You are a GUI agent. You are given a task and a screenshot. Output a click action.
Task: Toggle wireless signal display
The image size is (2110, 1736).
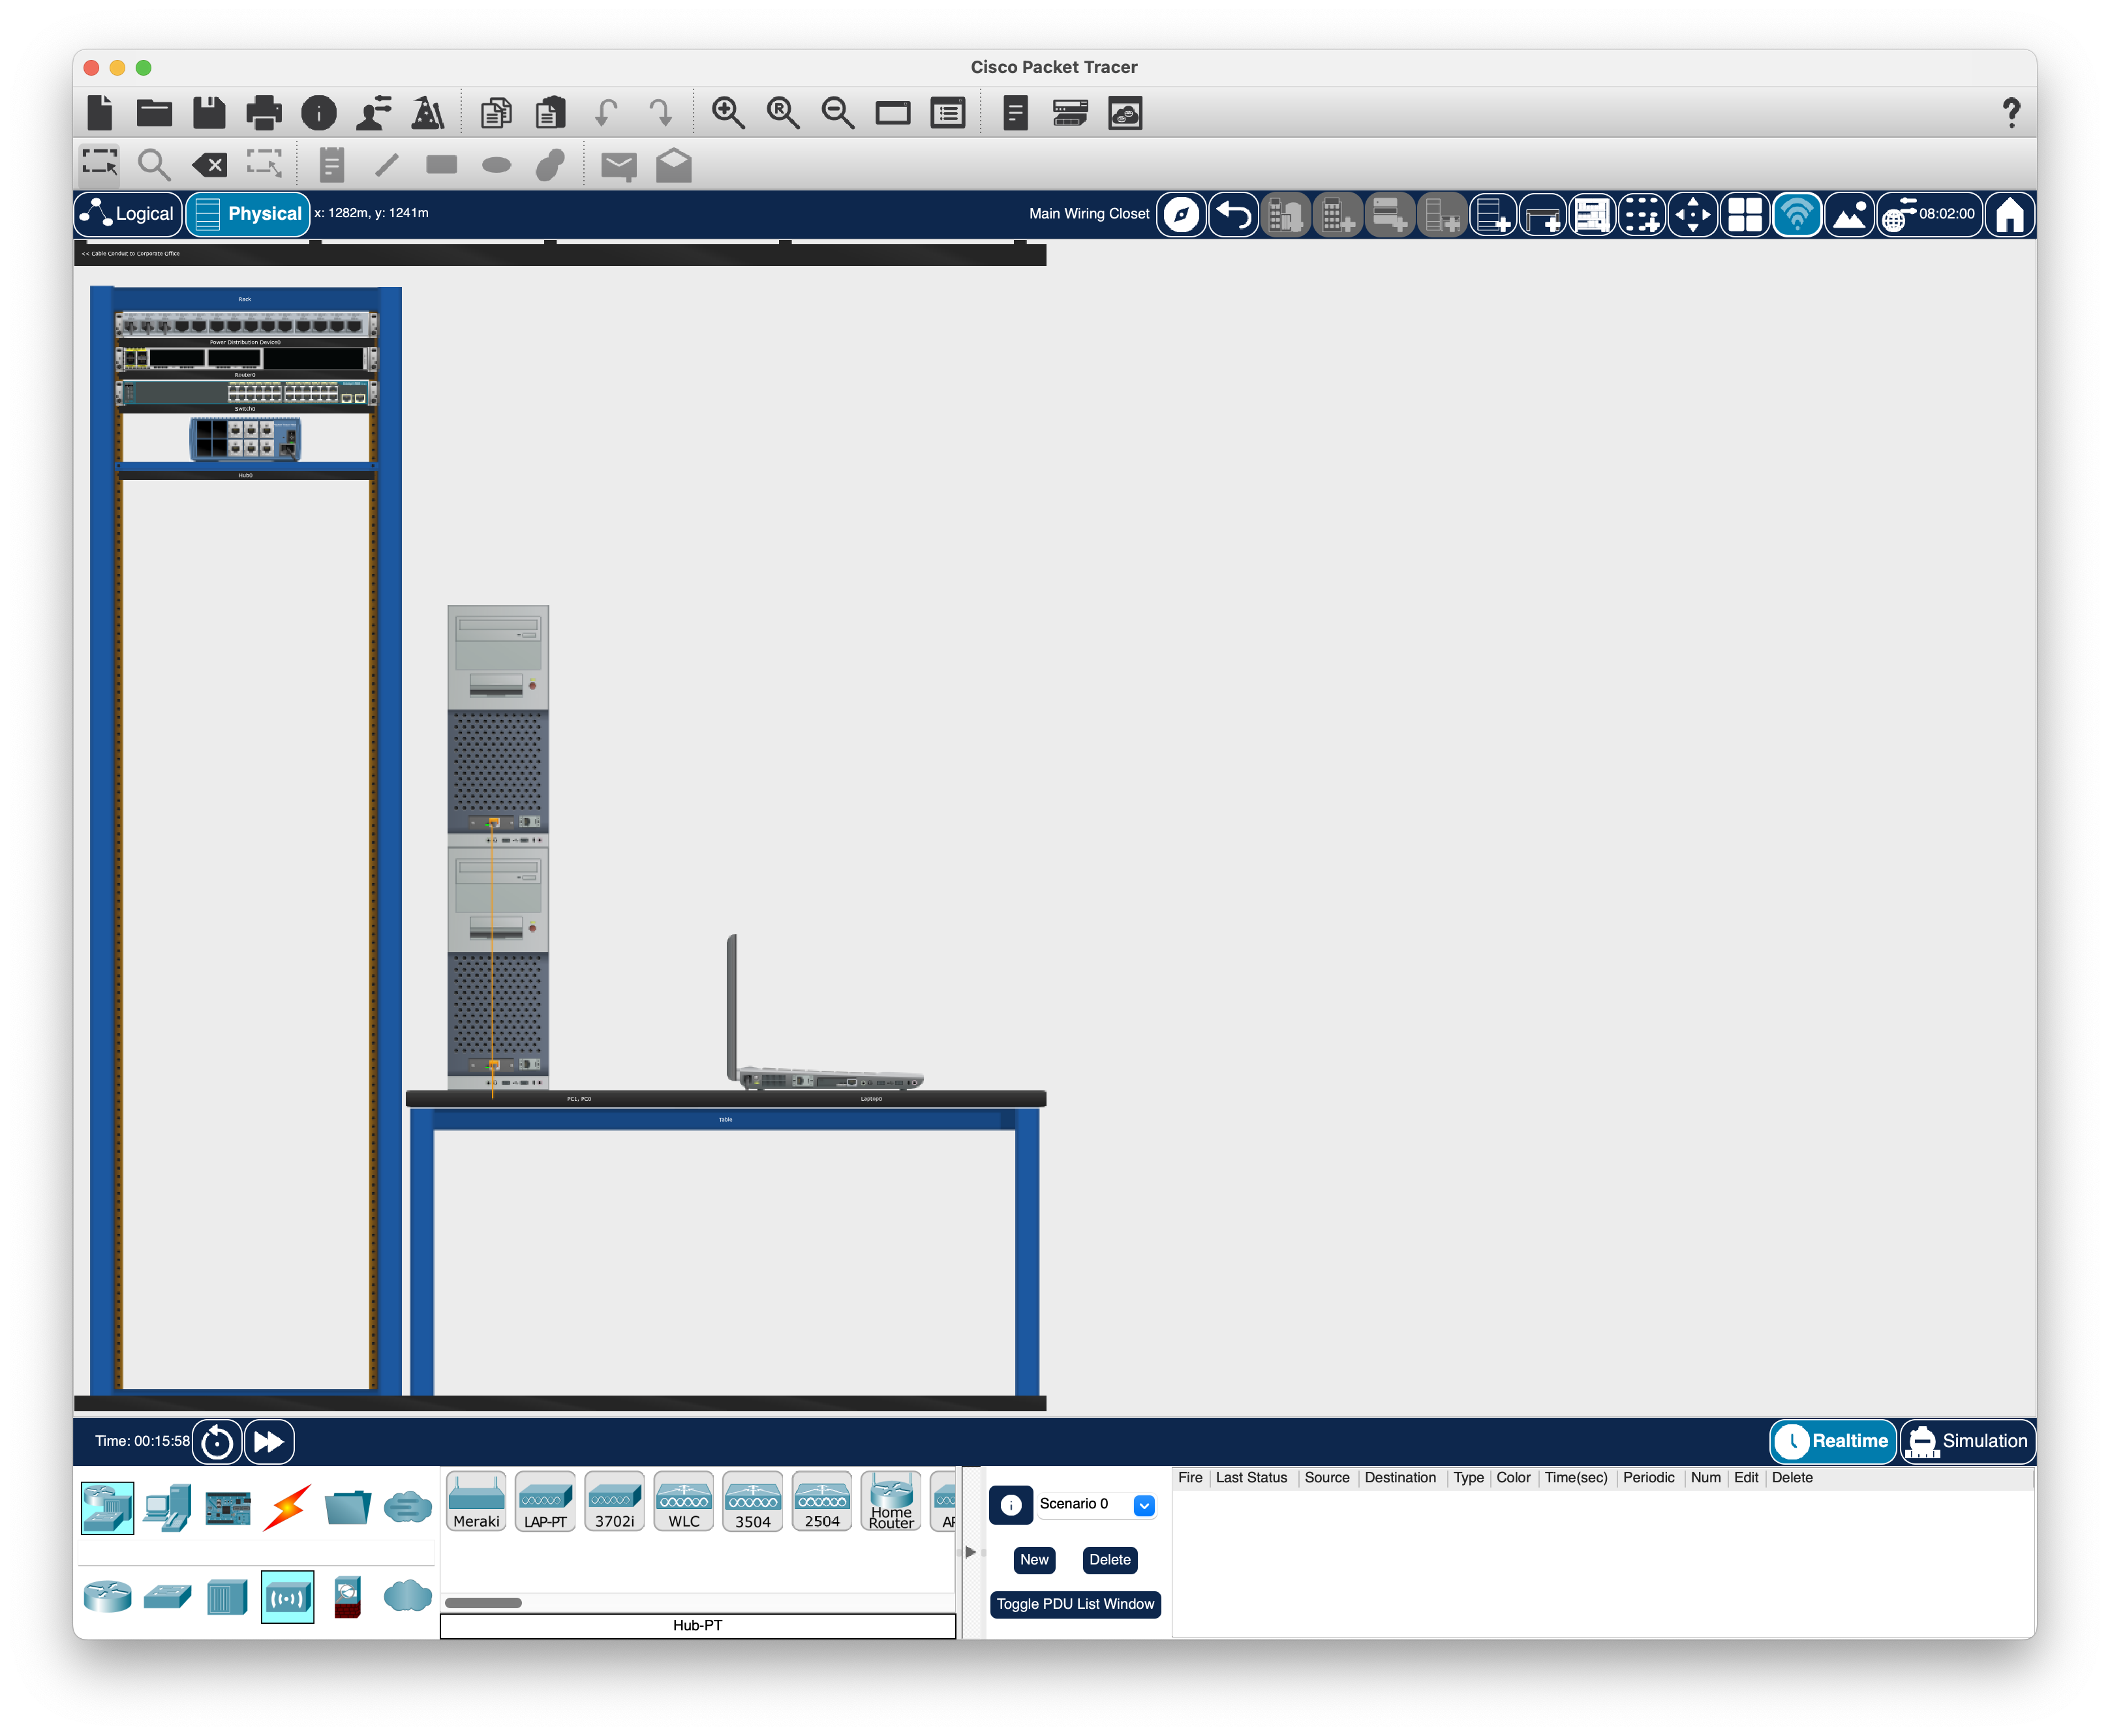pos(1797,214)
